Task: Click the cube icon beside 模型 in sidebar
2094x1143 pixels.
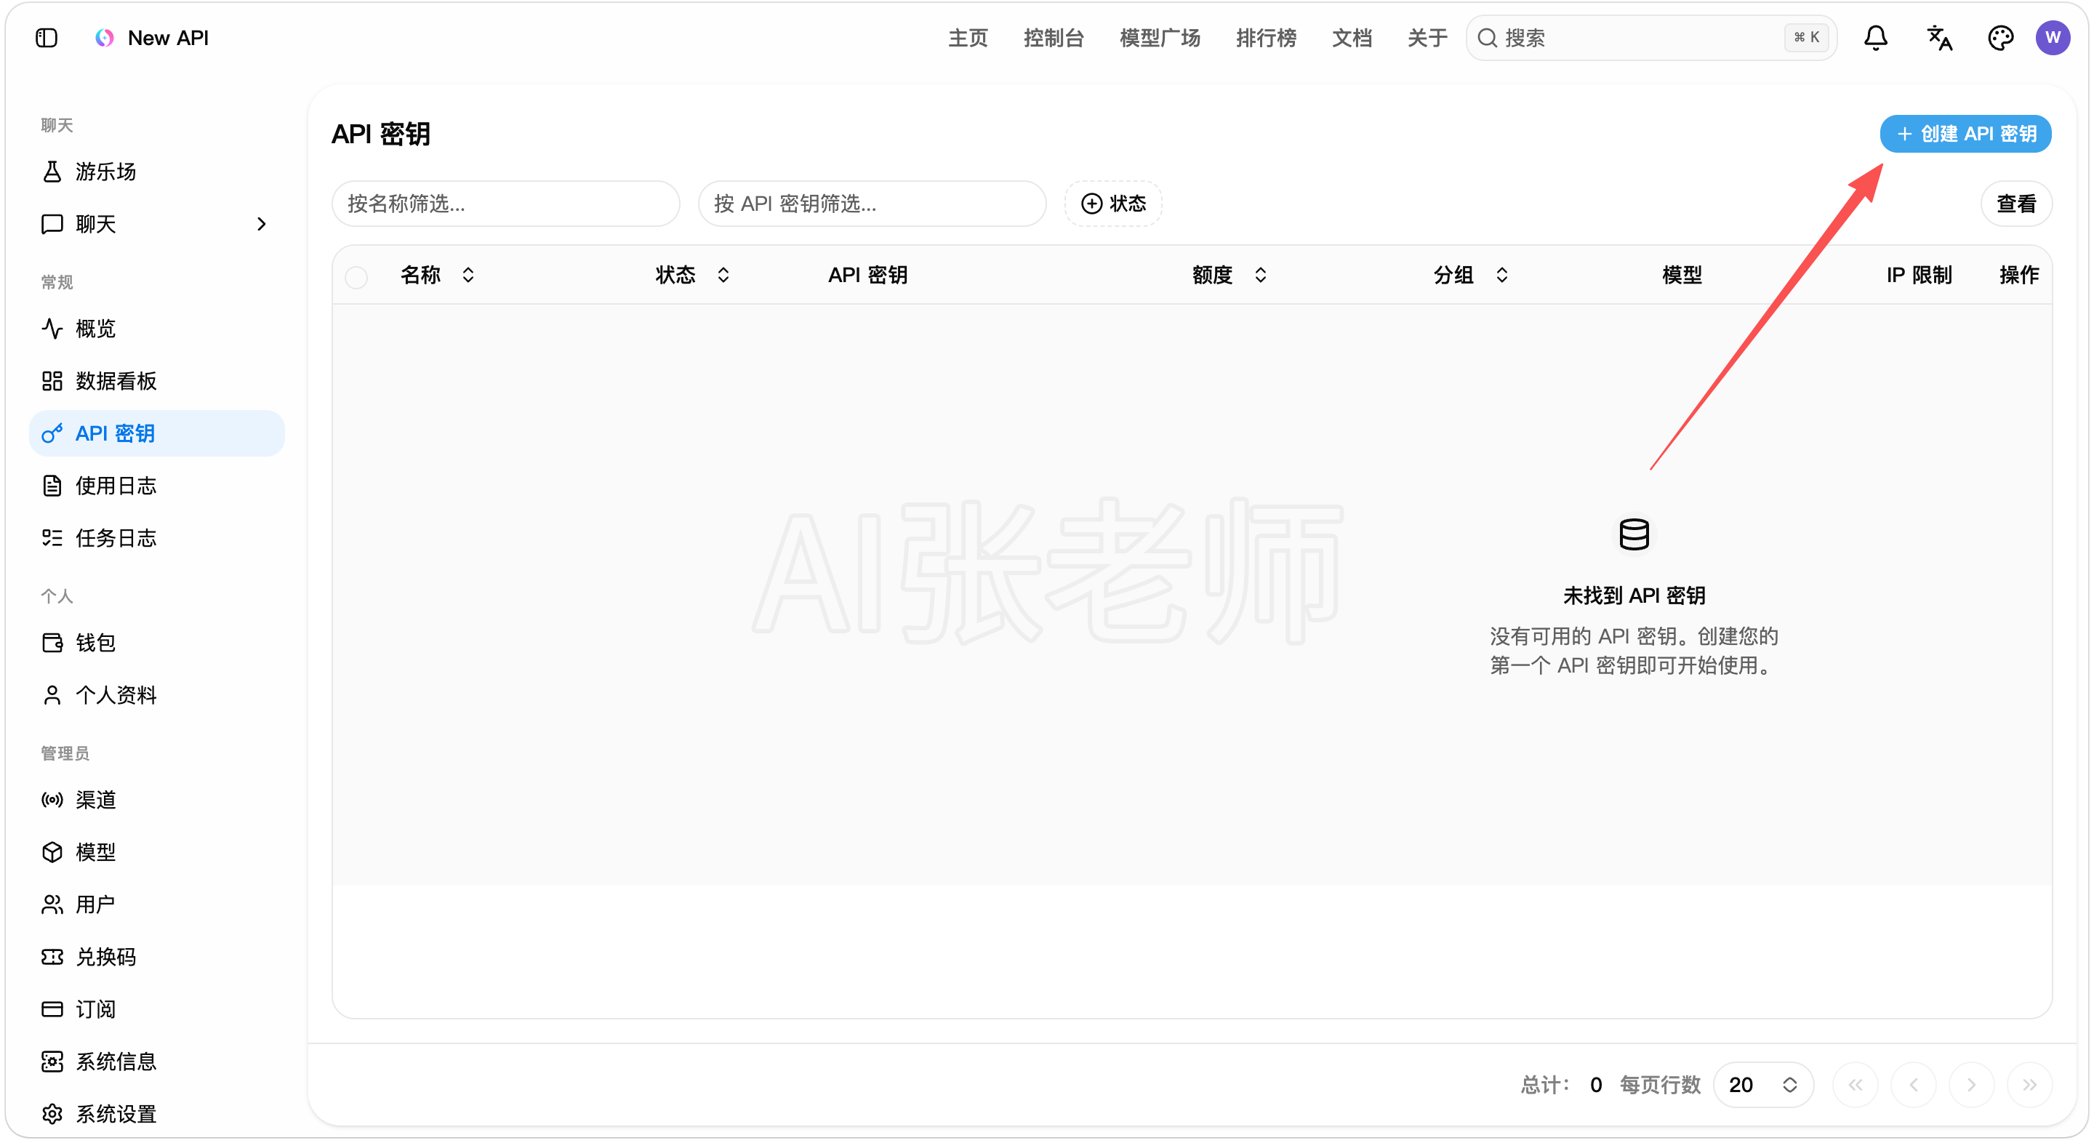Action: click(x=52, y=852)
